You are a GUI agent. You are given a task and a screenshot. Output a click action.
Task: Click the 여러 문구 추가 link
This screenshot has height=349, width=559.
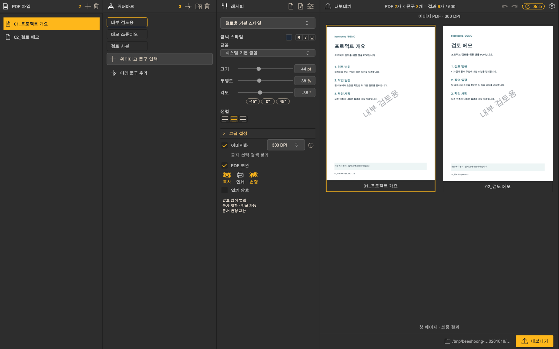pyautogui.click(x=129, y=73)
